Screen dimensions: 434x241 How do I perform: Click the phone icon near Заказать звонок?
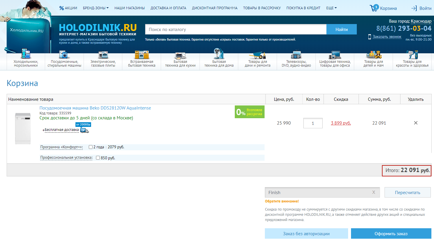point(370,37)
